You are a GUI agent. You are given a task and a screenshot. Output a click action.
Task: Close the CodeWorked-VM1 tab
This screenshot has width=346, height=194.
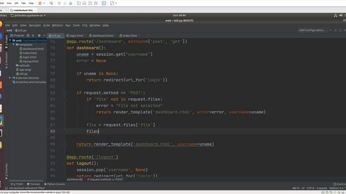click(35, 10)
